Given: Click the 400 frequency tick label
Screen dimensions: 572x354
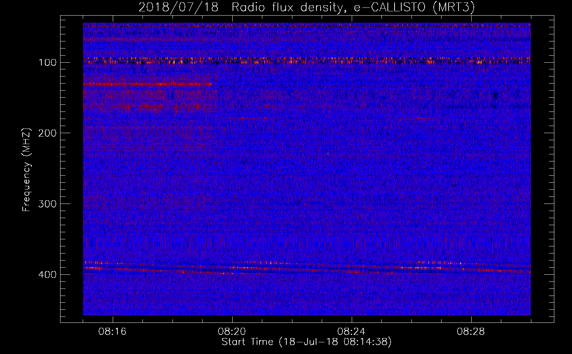Looking at the screenshot, I should coord(47,275).
